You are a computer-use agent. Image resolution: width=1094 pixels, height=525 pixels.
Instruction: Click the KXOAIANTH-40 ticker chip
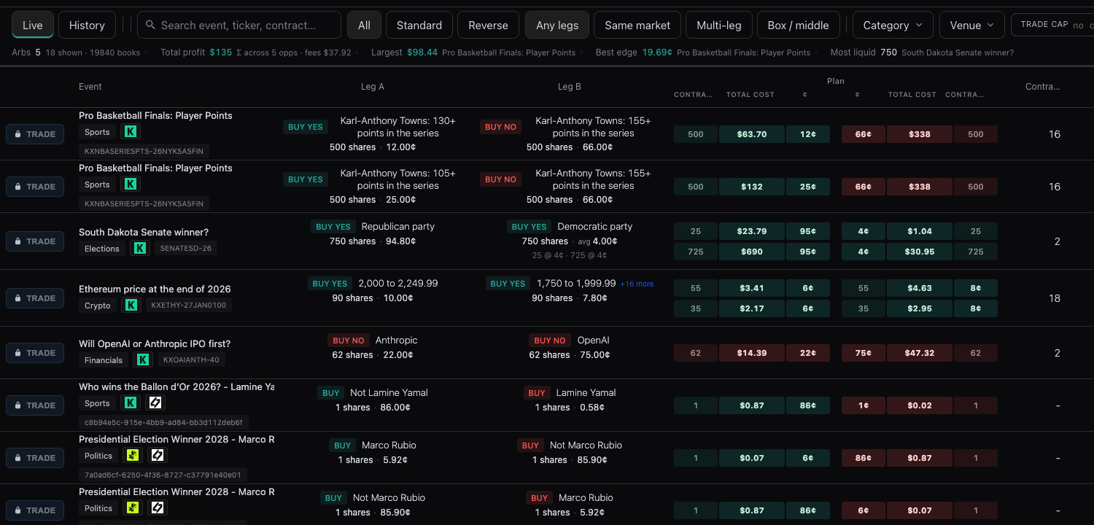tap(191, 360)
